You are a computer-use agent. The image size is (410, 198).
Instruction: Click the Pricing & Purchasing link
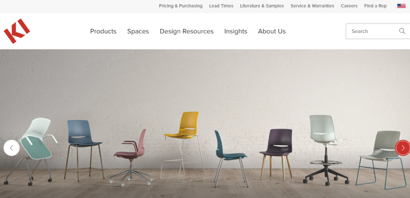[181, 6]
